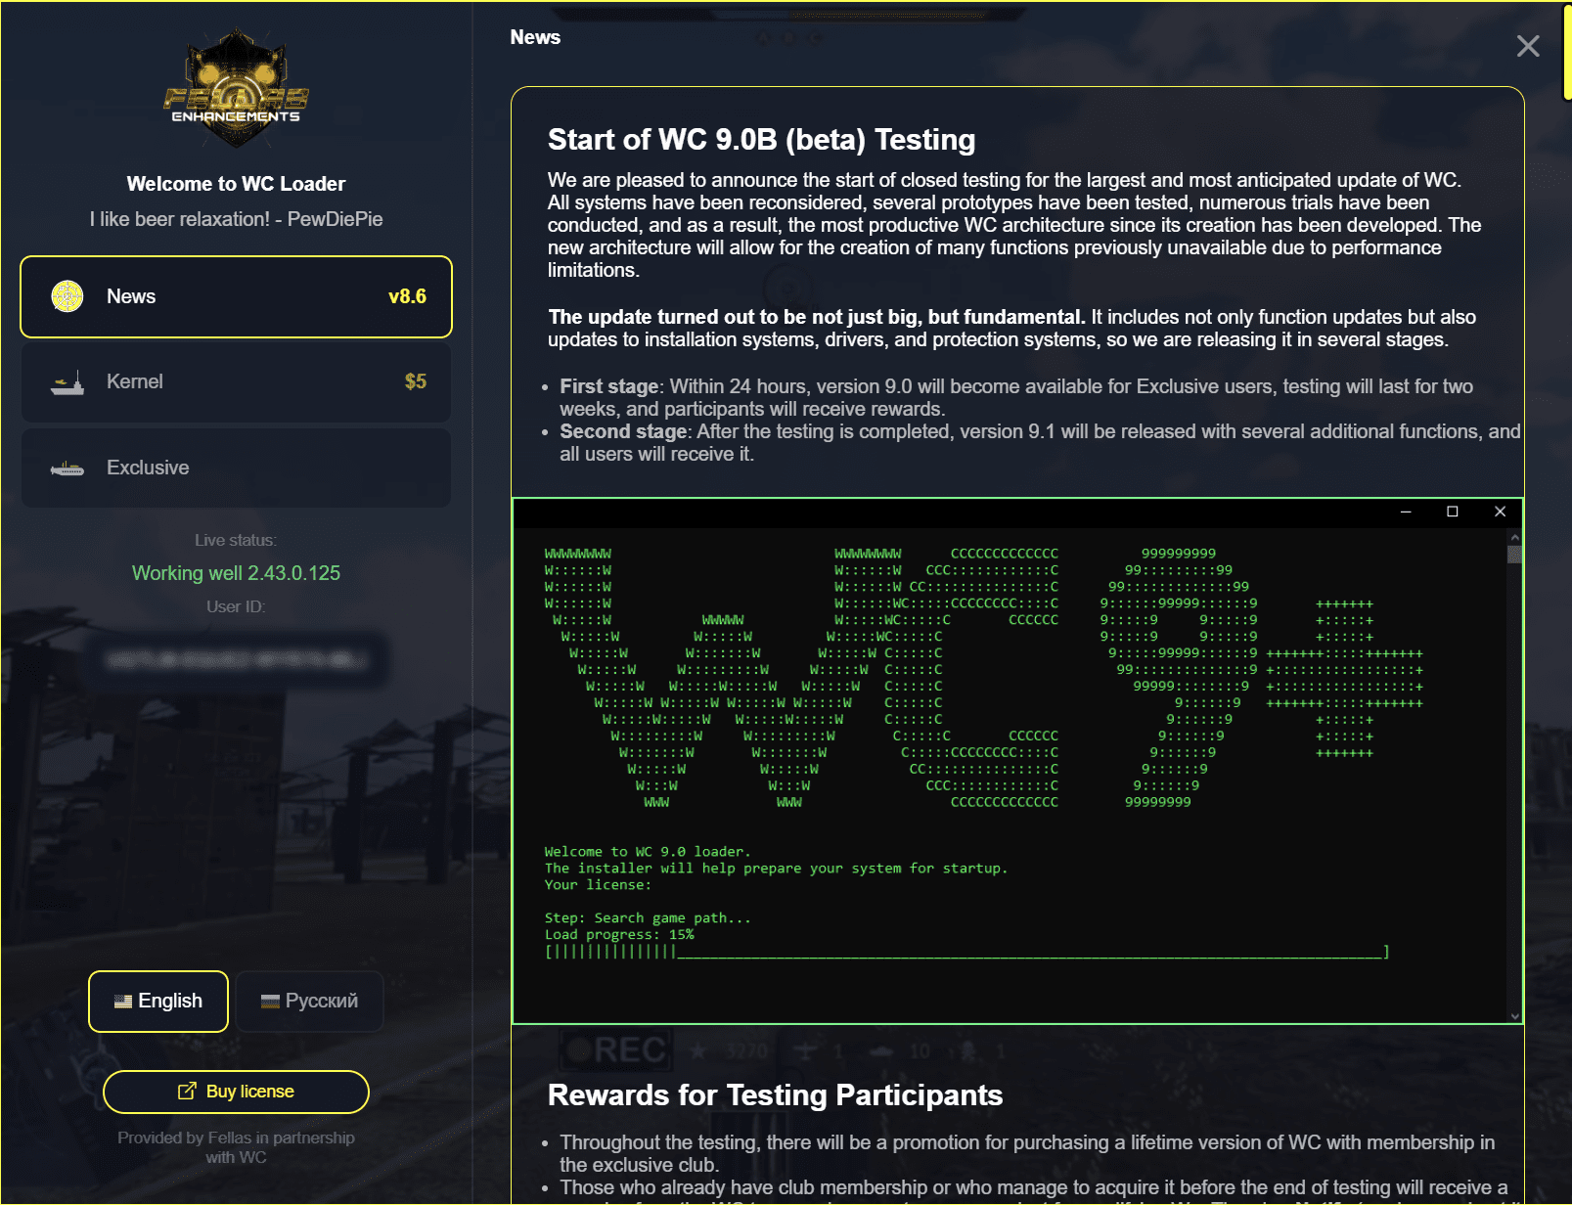Click maximize icon in the console image

[1453, 512]
